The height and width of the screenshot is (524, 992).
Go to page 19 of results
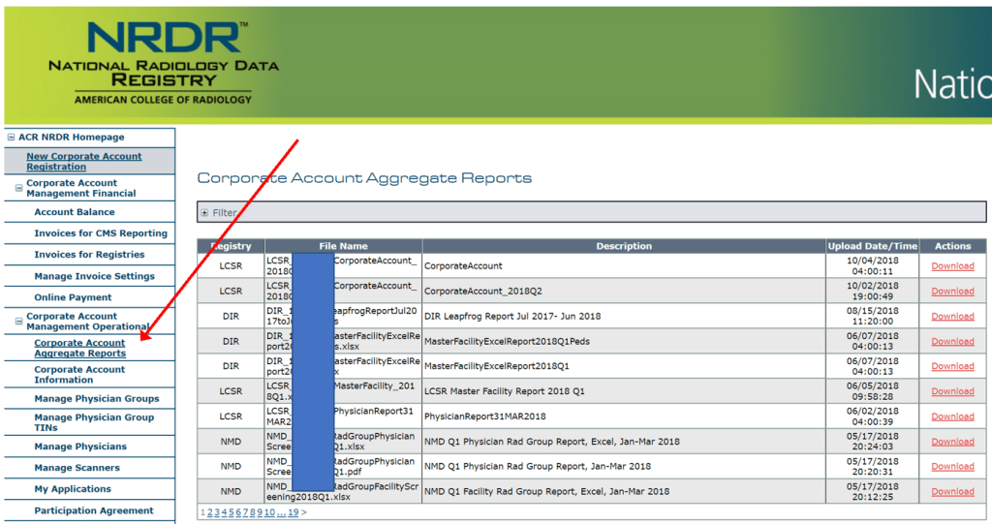point(293,512)
